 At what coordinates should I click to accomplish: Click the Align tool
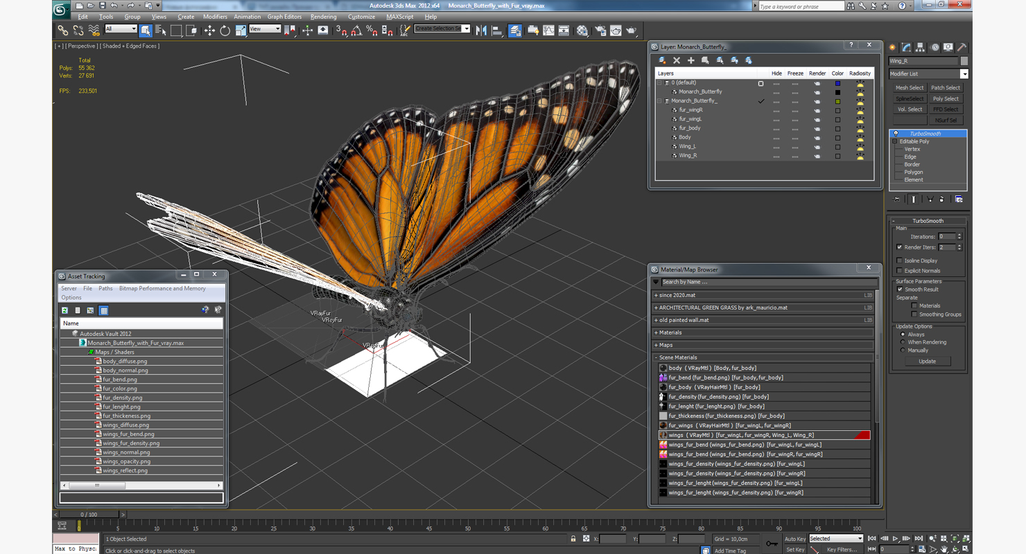(497, 30)
